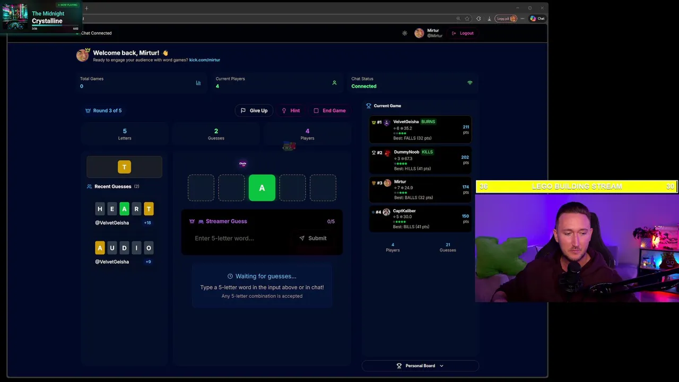Viewport: 679px width, 382px height.
Task: Open the kick.com/mirtur link
Action: pyautogui.click(x=205, y=60)
